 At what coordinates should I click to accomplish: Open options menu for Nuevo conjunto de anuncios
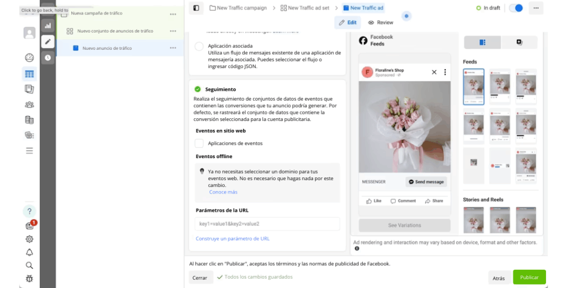pyautogui.click(x=173, y=31)
